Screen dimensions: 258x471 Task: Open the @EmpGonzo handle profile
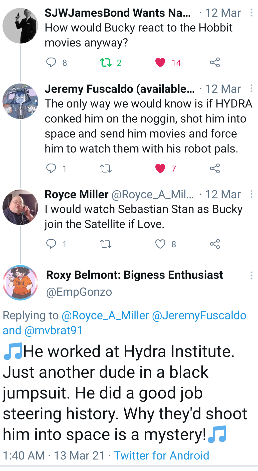tap(79, 292)
